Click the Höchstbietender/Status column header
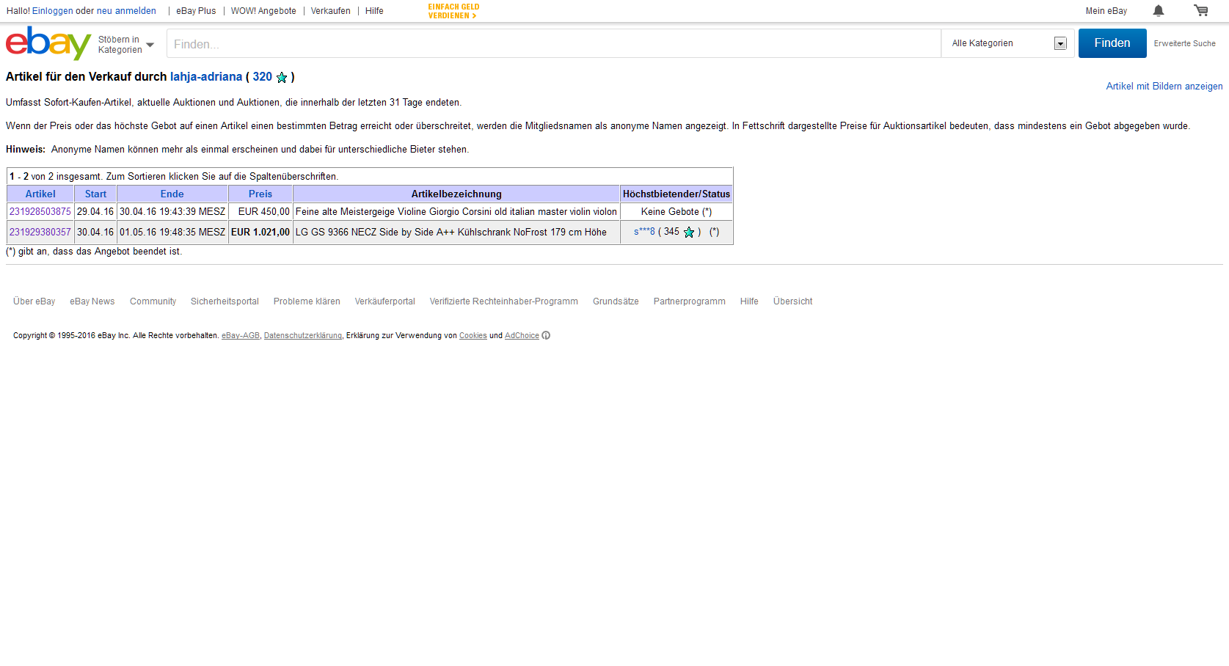The image size is (1229, 666). click(x=677, y=194)
